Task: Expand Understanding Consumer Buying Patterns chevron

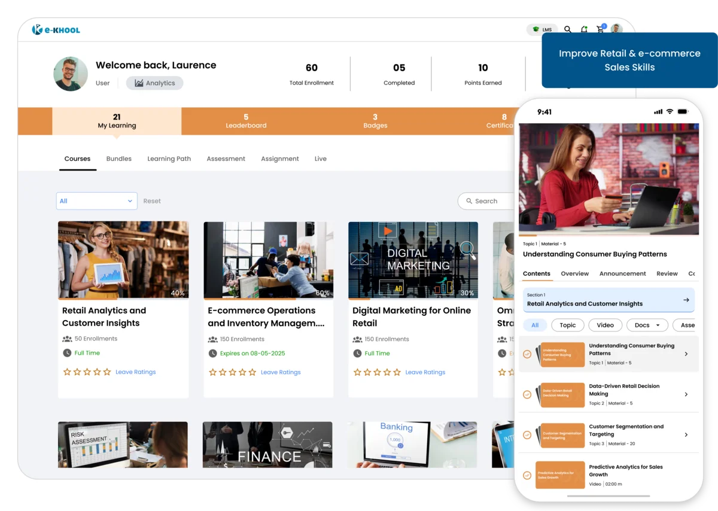Action: pyautogui.click(x=687, y=353)
